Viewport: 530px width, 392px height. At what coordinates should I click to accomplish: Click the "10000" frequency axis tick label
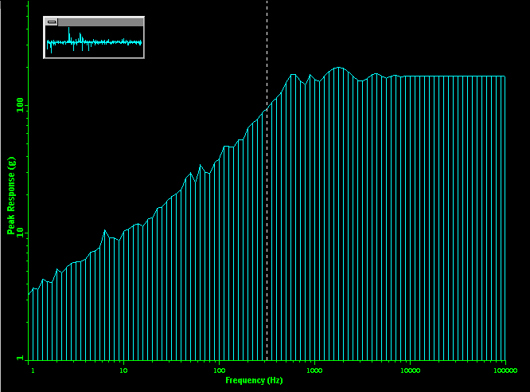(x=410, y=370)
